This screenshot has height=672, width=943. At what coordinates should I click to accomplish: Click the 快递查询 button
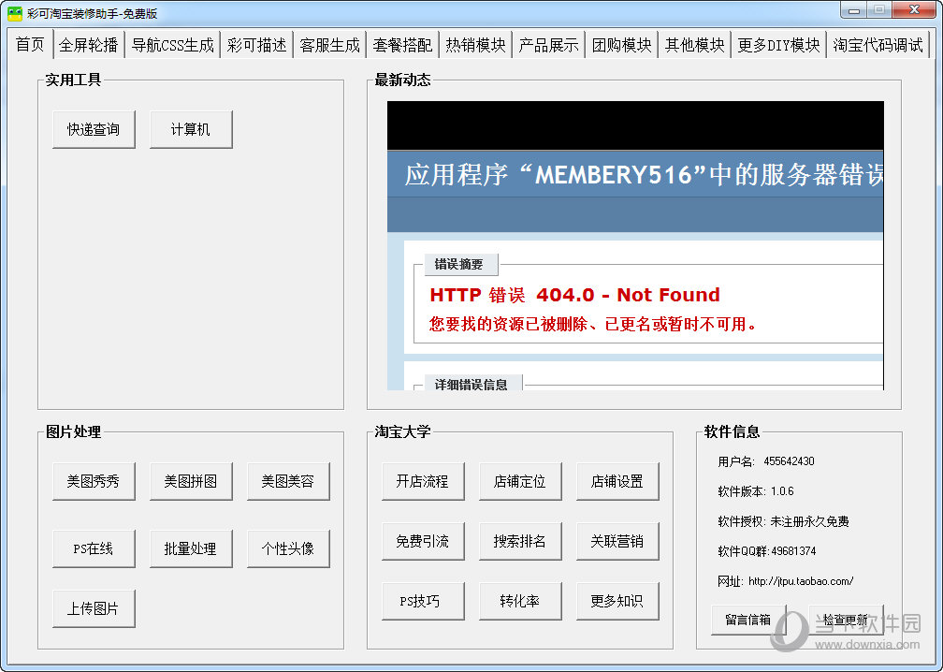(x=94, y=129)
